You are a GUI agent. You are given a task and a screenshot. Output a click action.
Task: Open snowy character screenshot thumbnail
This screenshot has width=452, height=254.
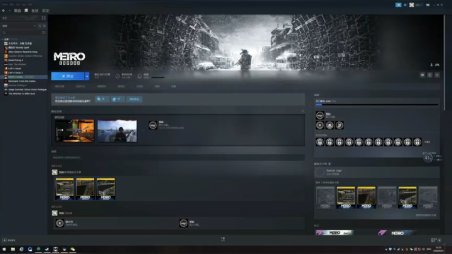(117, 131)
